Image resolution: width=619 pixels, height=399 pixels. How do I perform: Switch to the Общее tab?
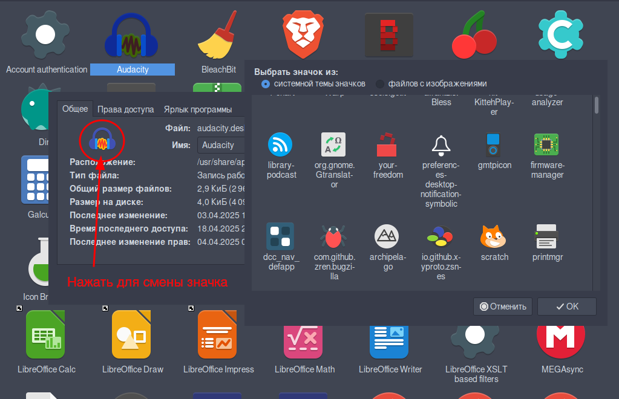point(75,109)
